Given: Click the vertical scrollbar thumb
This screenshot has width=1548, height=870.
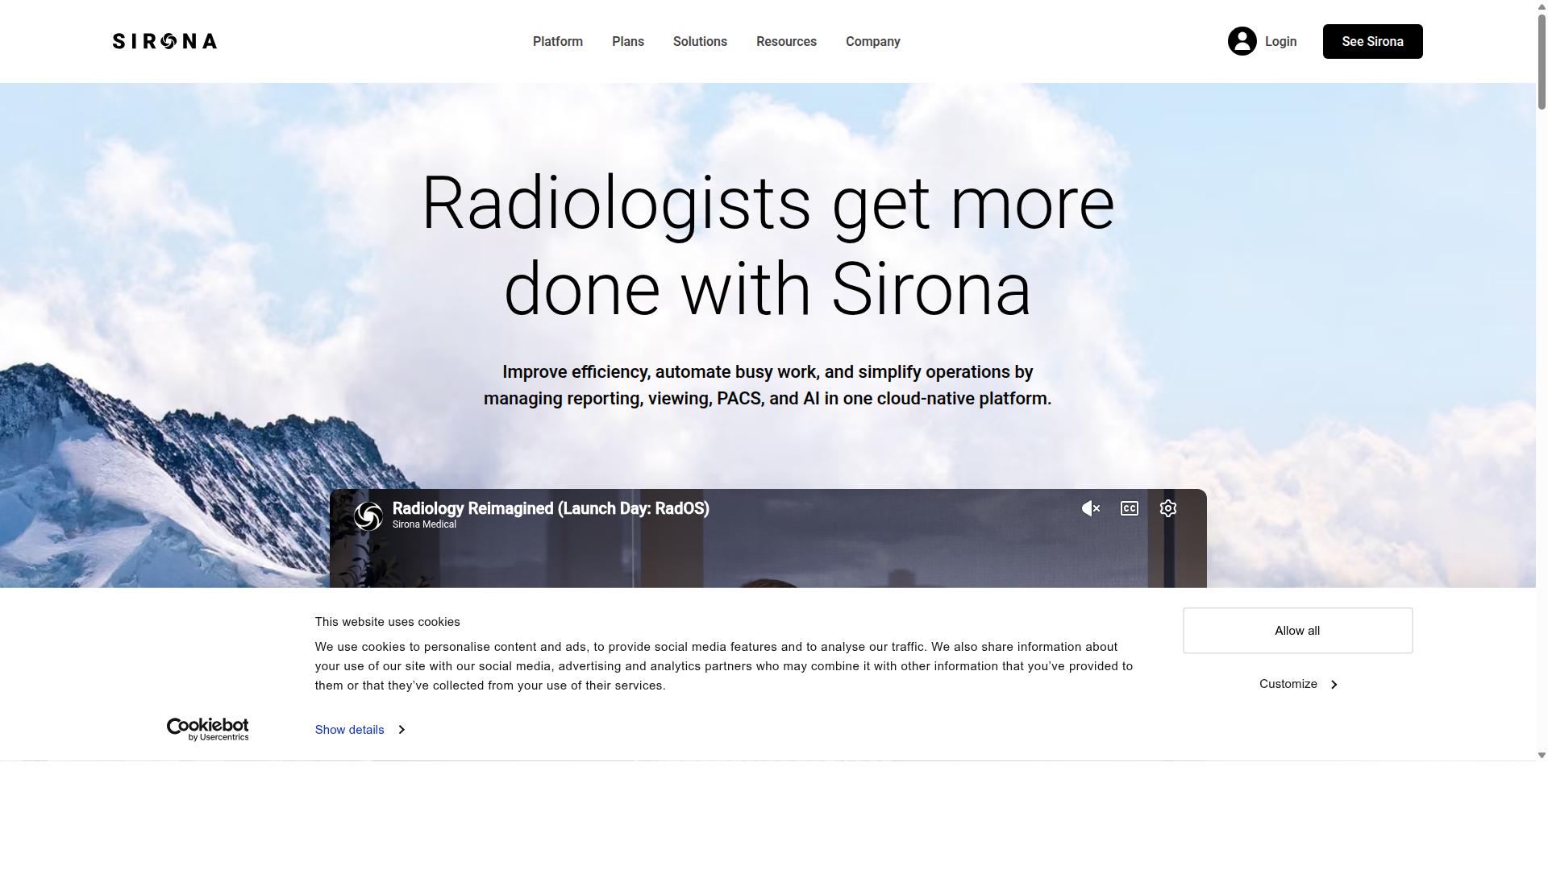Looking at the screenshot, I should (1542, 60).
